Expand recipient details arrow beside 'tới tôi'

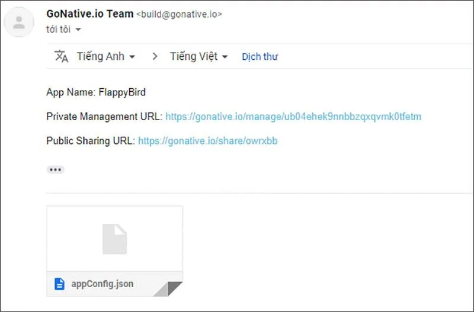point(78,29)
